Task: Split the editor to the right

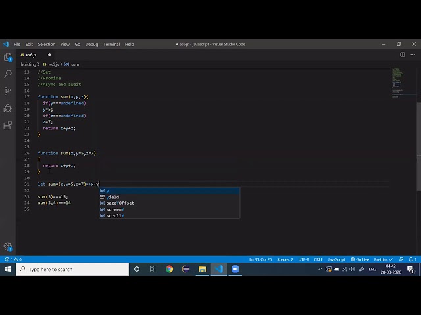Action: pos(402,54)
